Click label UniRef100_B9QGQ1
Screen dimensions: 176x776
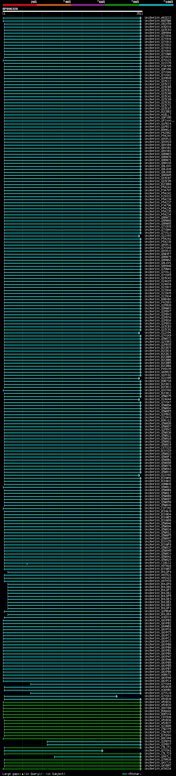tap(158, 711)
